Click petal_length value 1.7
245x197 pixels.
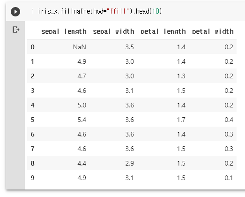tap(181, 120)
